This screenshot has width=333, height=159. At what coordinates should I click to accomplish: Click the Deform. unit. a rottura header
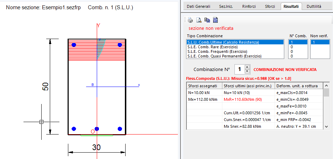coord(299,86)
